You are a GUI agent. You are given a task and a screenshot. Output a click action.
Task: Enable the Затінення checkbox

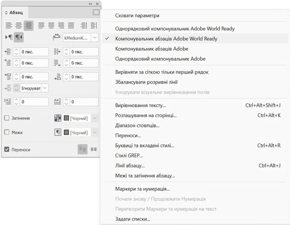[7, 118]
